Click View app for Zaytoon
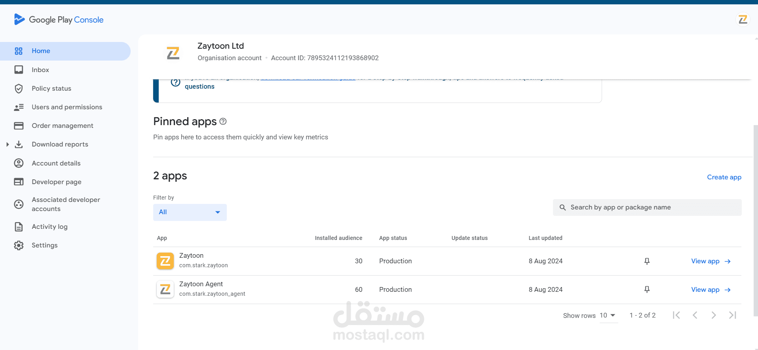 point(705,261)
